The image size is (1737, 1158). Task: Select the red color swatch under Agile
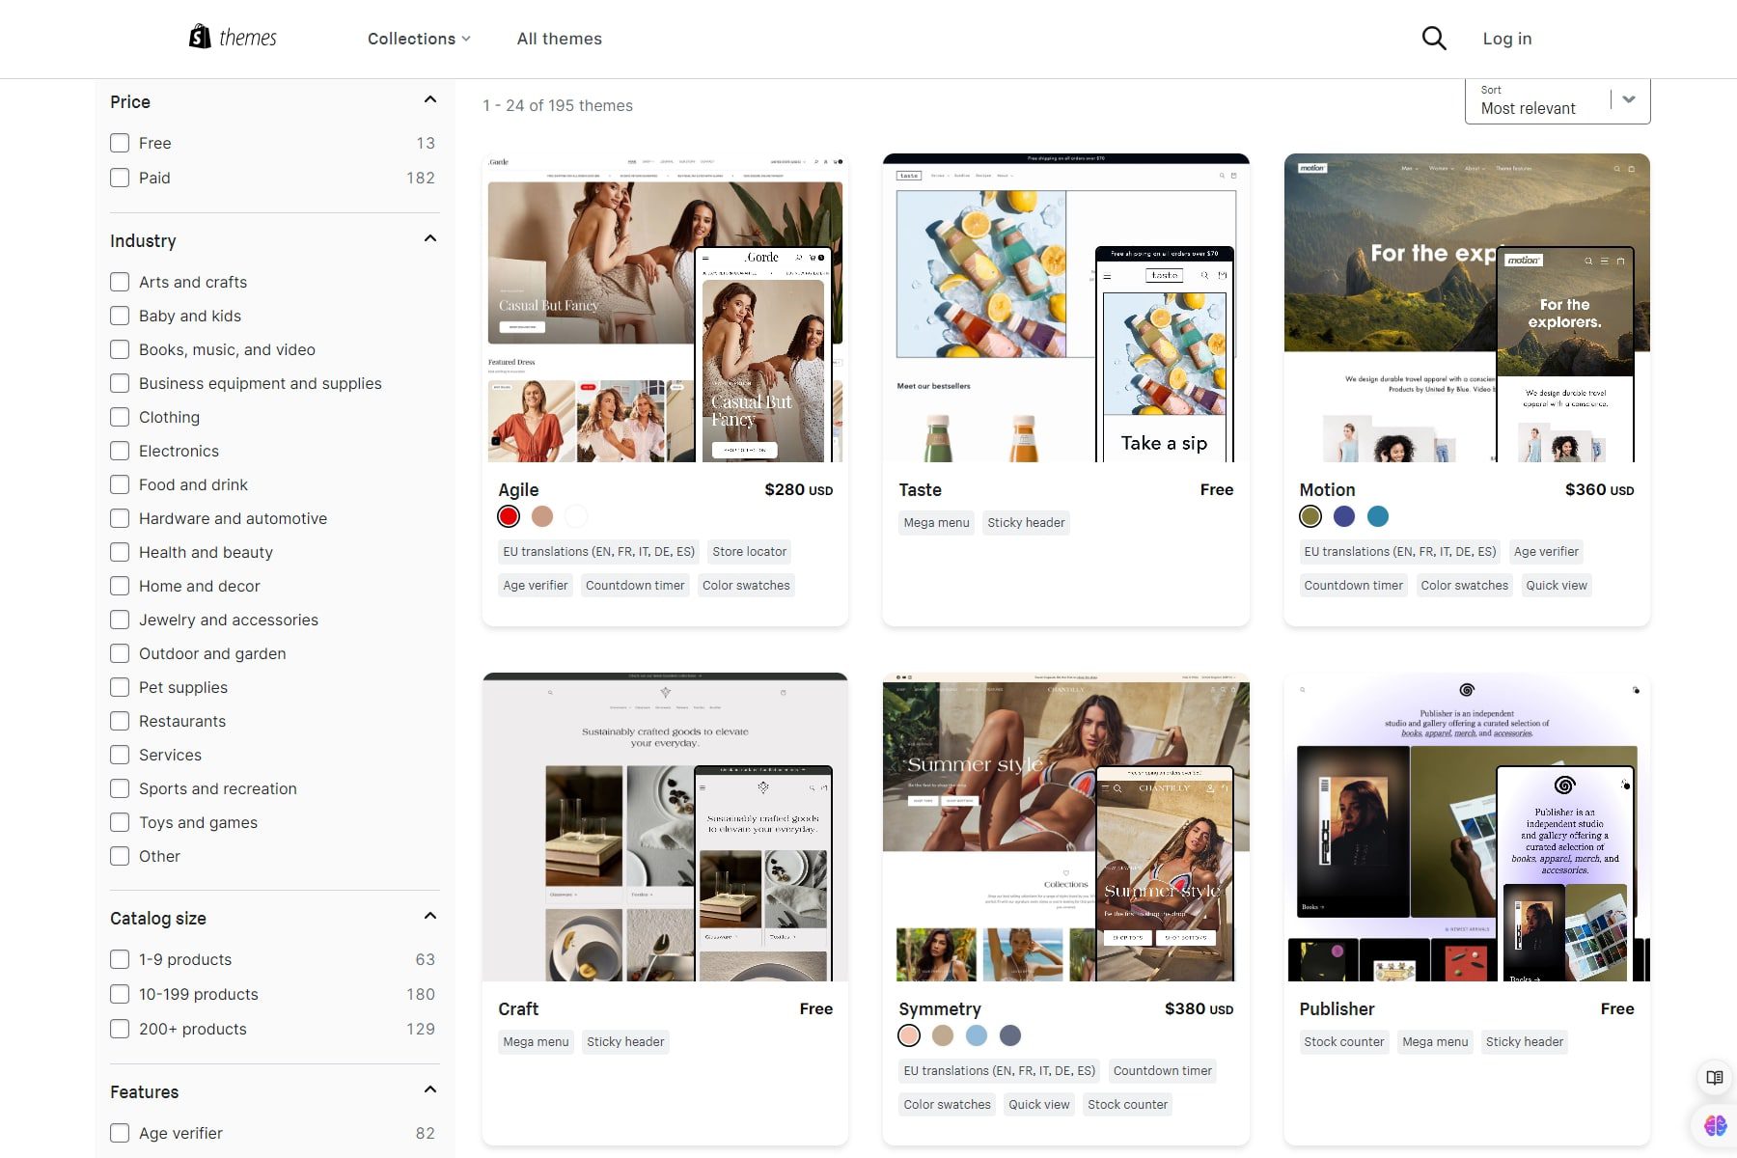click(509, 516)
